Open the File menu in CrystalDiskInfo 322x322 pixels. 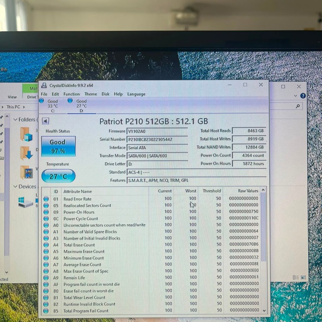[x=44, y=94]
